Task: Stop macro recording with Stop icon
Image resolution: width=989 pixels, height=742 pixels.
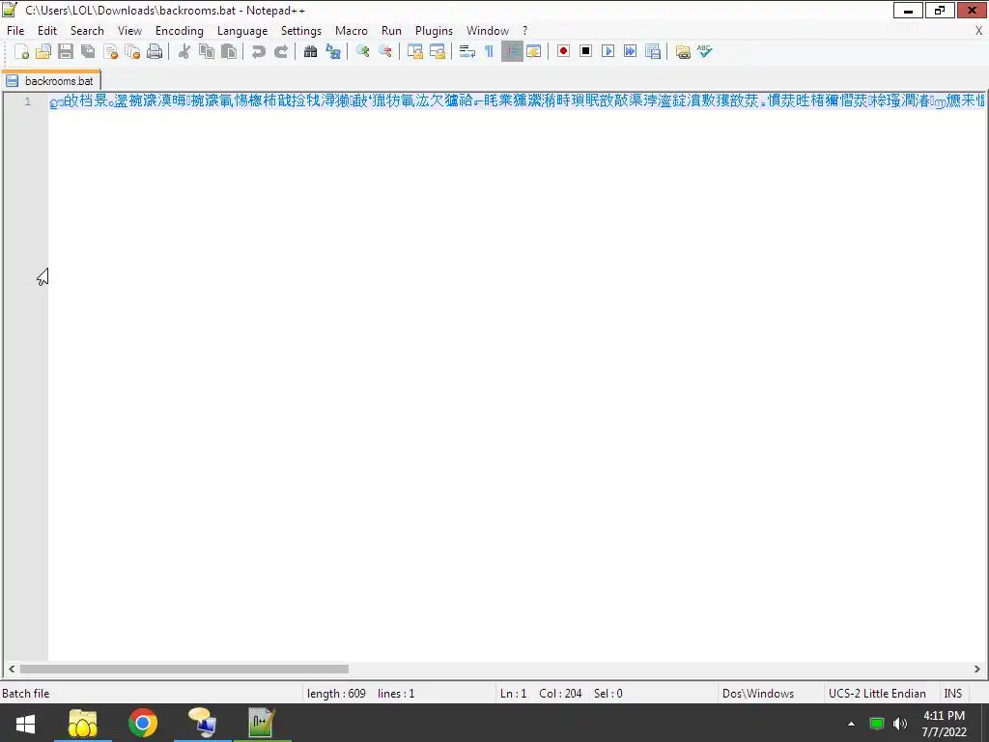Action: pos(586,51)
